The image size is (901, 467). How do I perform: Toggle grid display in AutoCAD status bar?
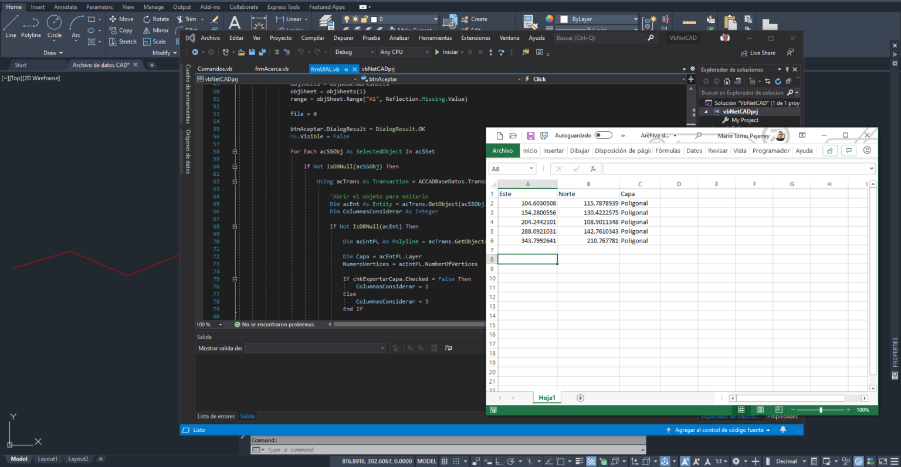444,461
